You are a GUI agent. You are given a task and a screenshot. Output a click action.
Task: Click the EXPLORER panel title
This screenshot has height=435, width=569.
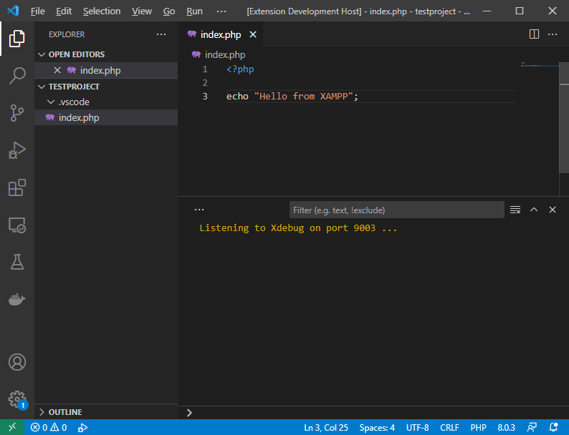[x=67, y=34]
